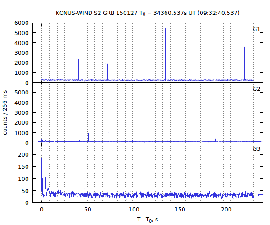Click the '6000' tick label on G1 axis

22,23
